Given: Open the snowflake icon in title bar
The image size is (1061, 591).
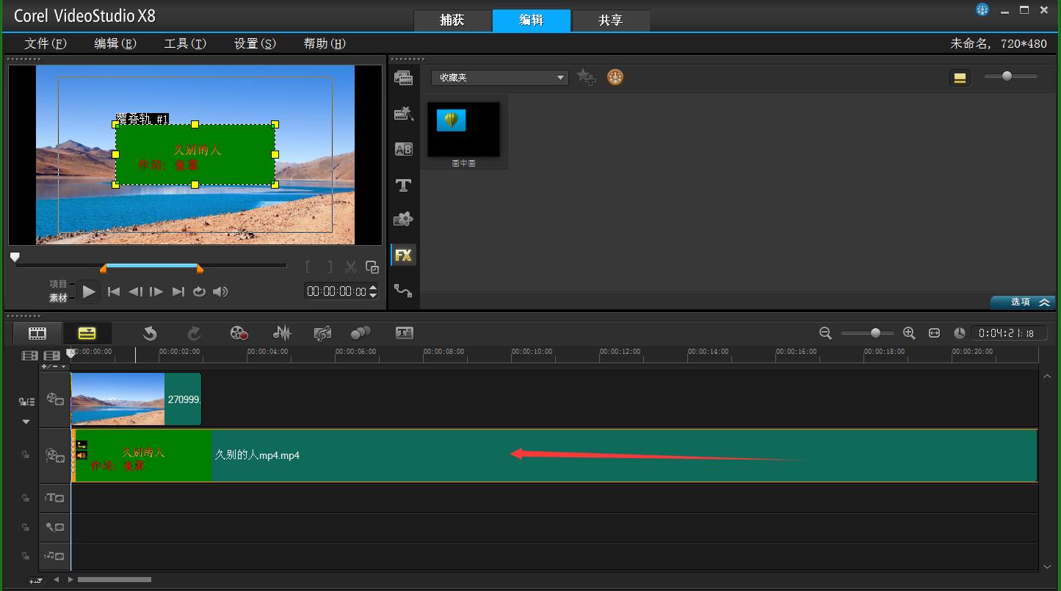Looking at the screenshot, I should (982, 10).
